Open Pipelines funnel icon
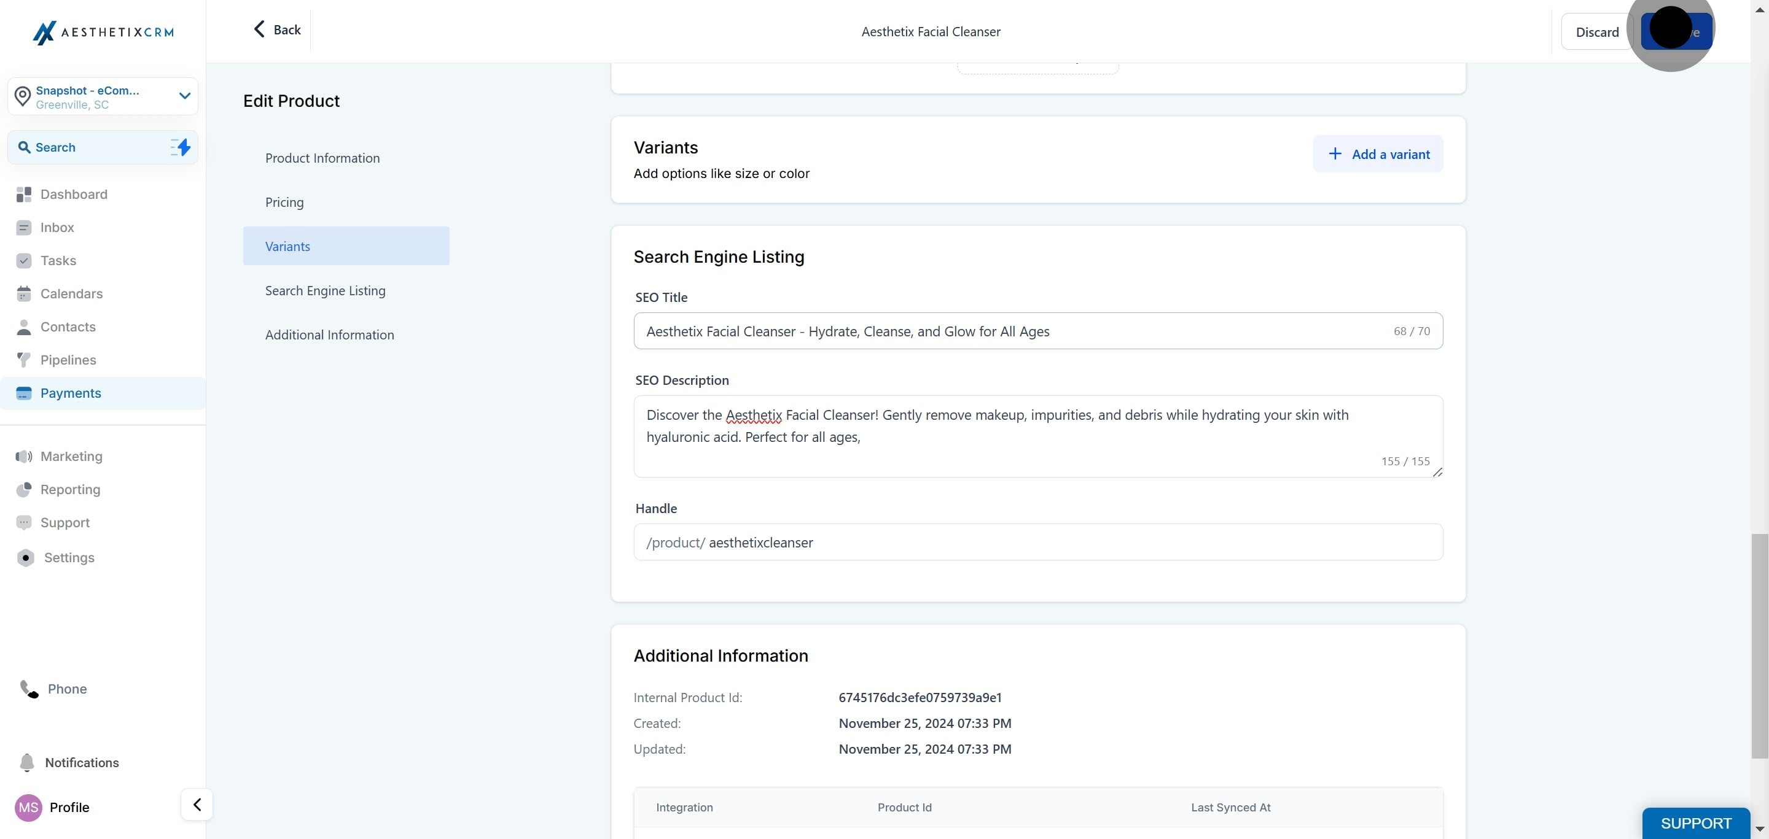The height and width of the screenshot is (839, 1769). tap(24, 360)
